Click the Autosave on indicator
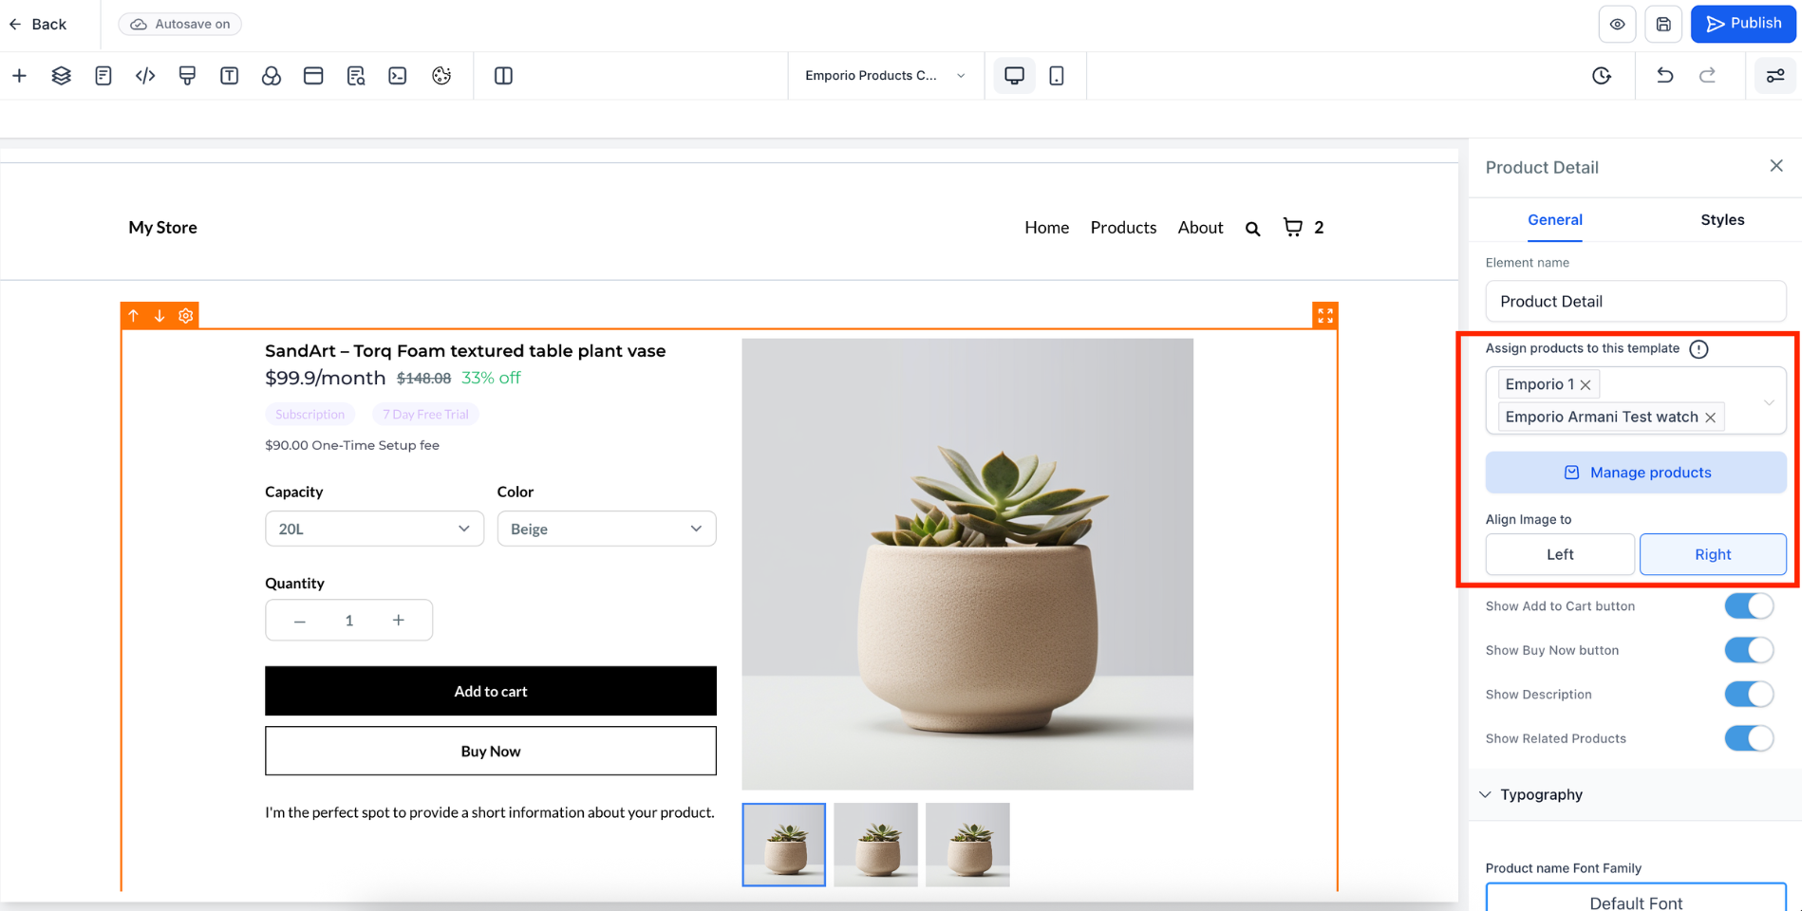 (180, 24)
